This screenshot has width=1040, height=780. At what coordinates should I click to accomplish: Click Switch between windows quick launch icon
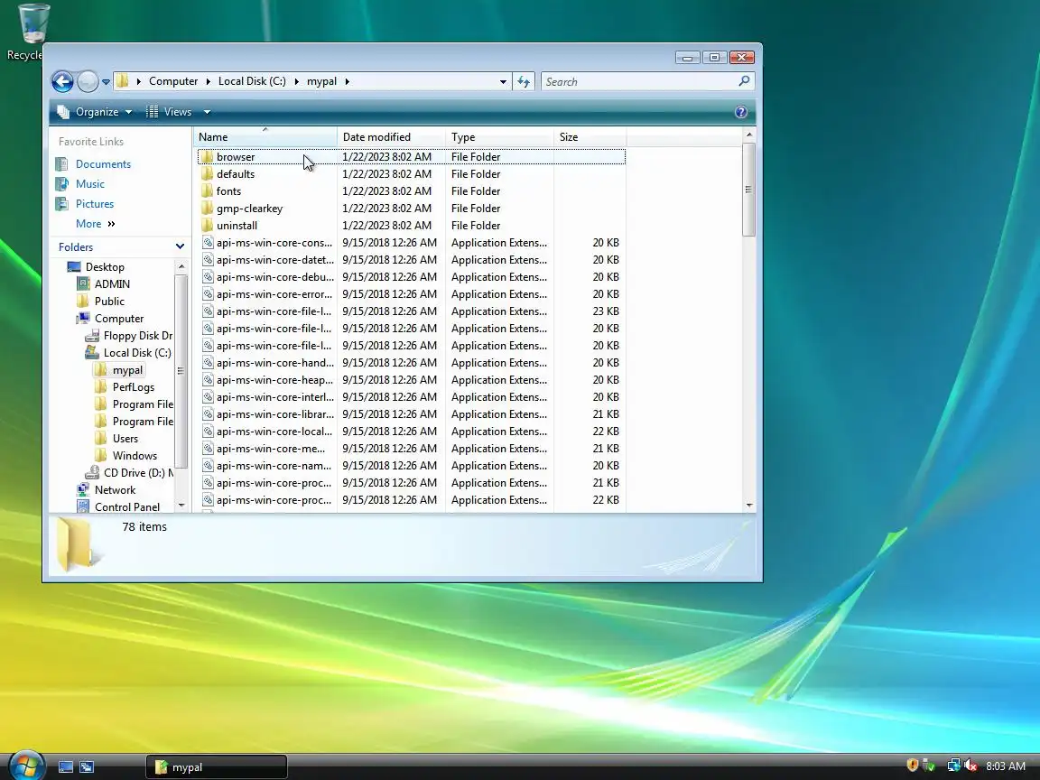pos(87,766)
